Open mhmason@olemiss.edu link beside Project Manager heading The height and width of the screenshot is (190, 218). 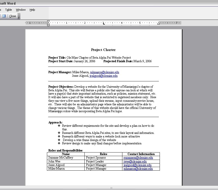click(x=105, y=72)
